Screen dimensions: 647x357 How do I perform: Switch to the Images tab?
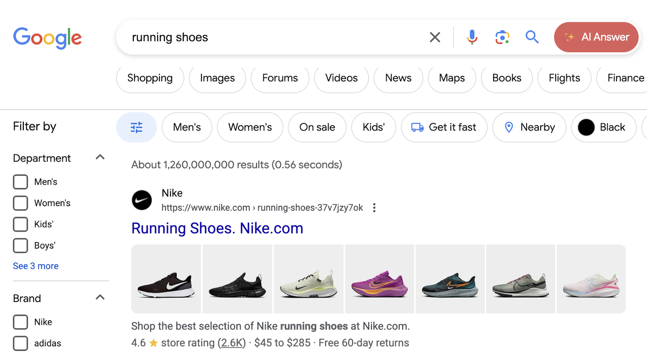[x=218, y=78]
